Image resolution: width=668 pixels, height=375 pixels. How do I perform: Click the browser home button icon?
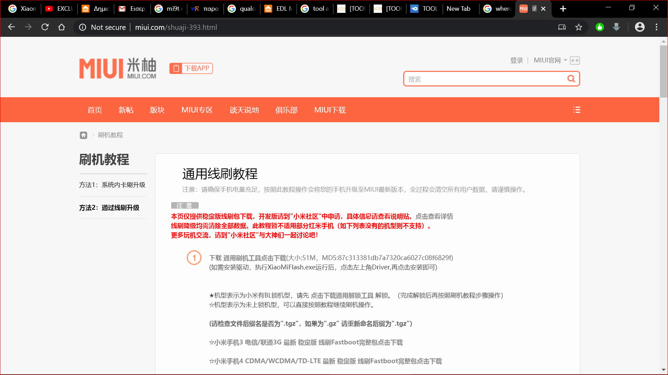[x=62, y=27]
